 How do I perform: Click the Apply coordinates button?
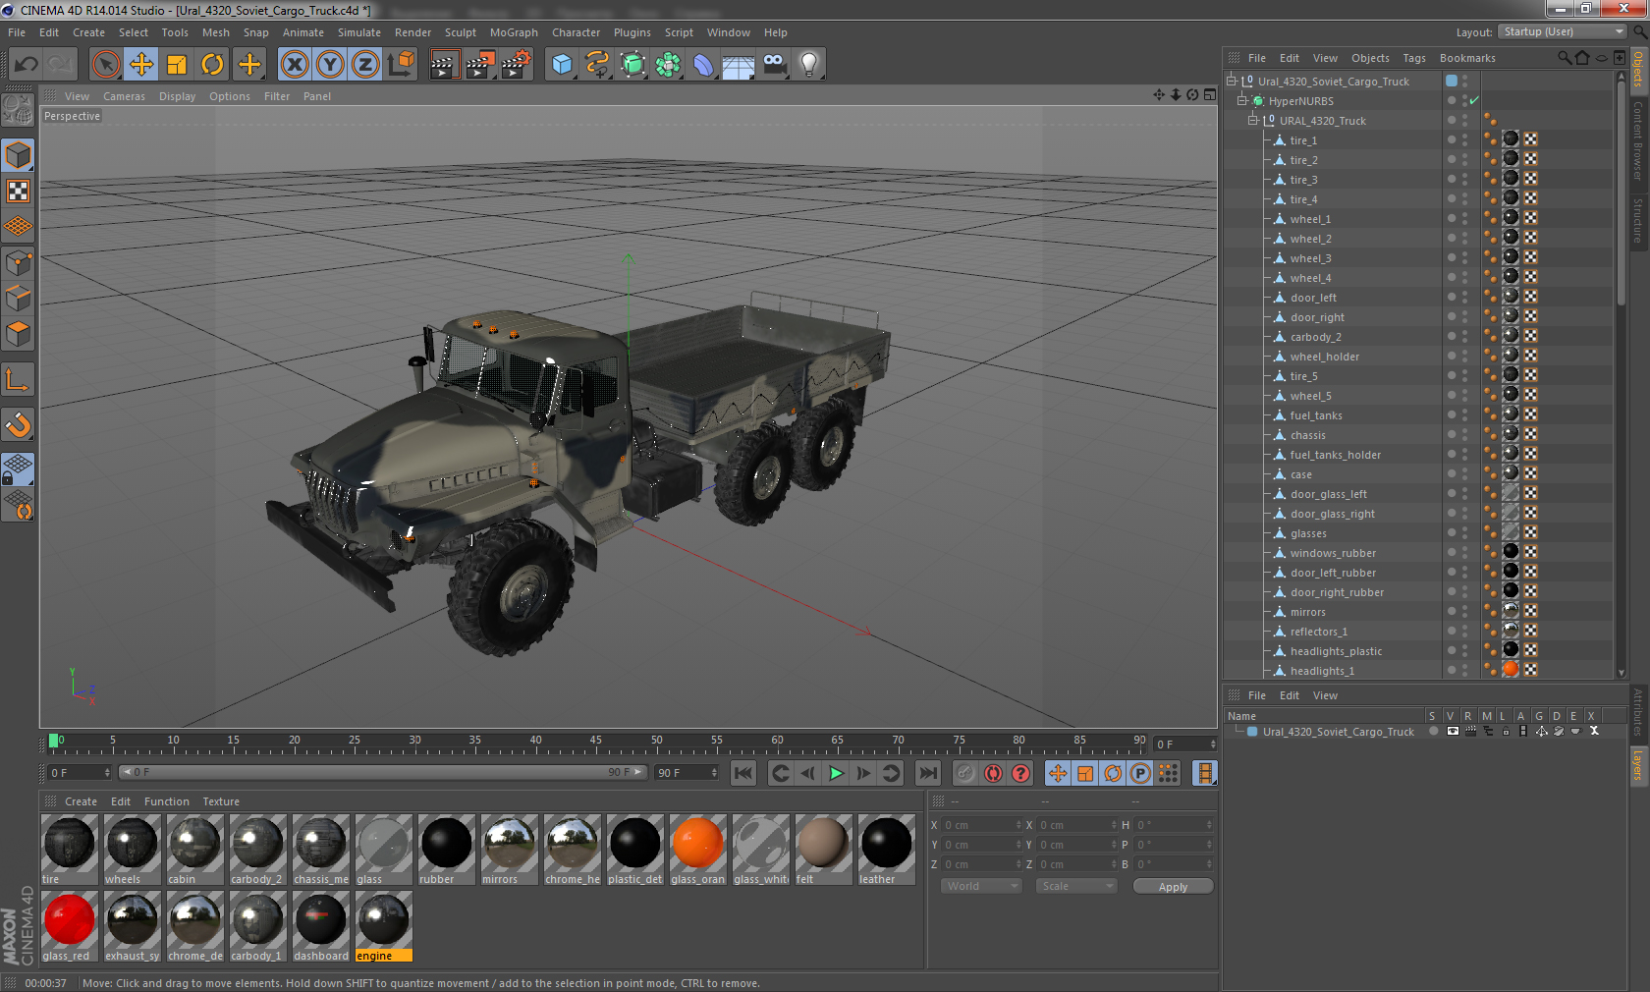[x=1173, y=886]
